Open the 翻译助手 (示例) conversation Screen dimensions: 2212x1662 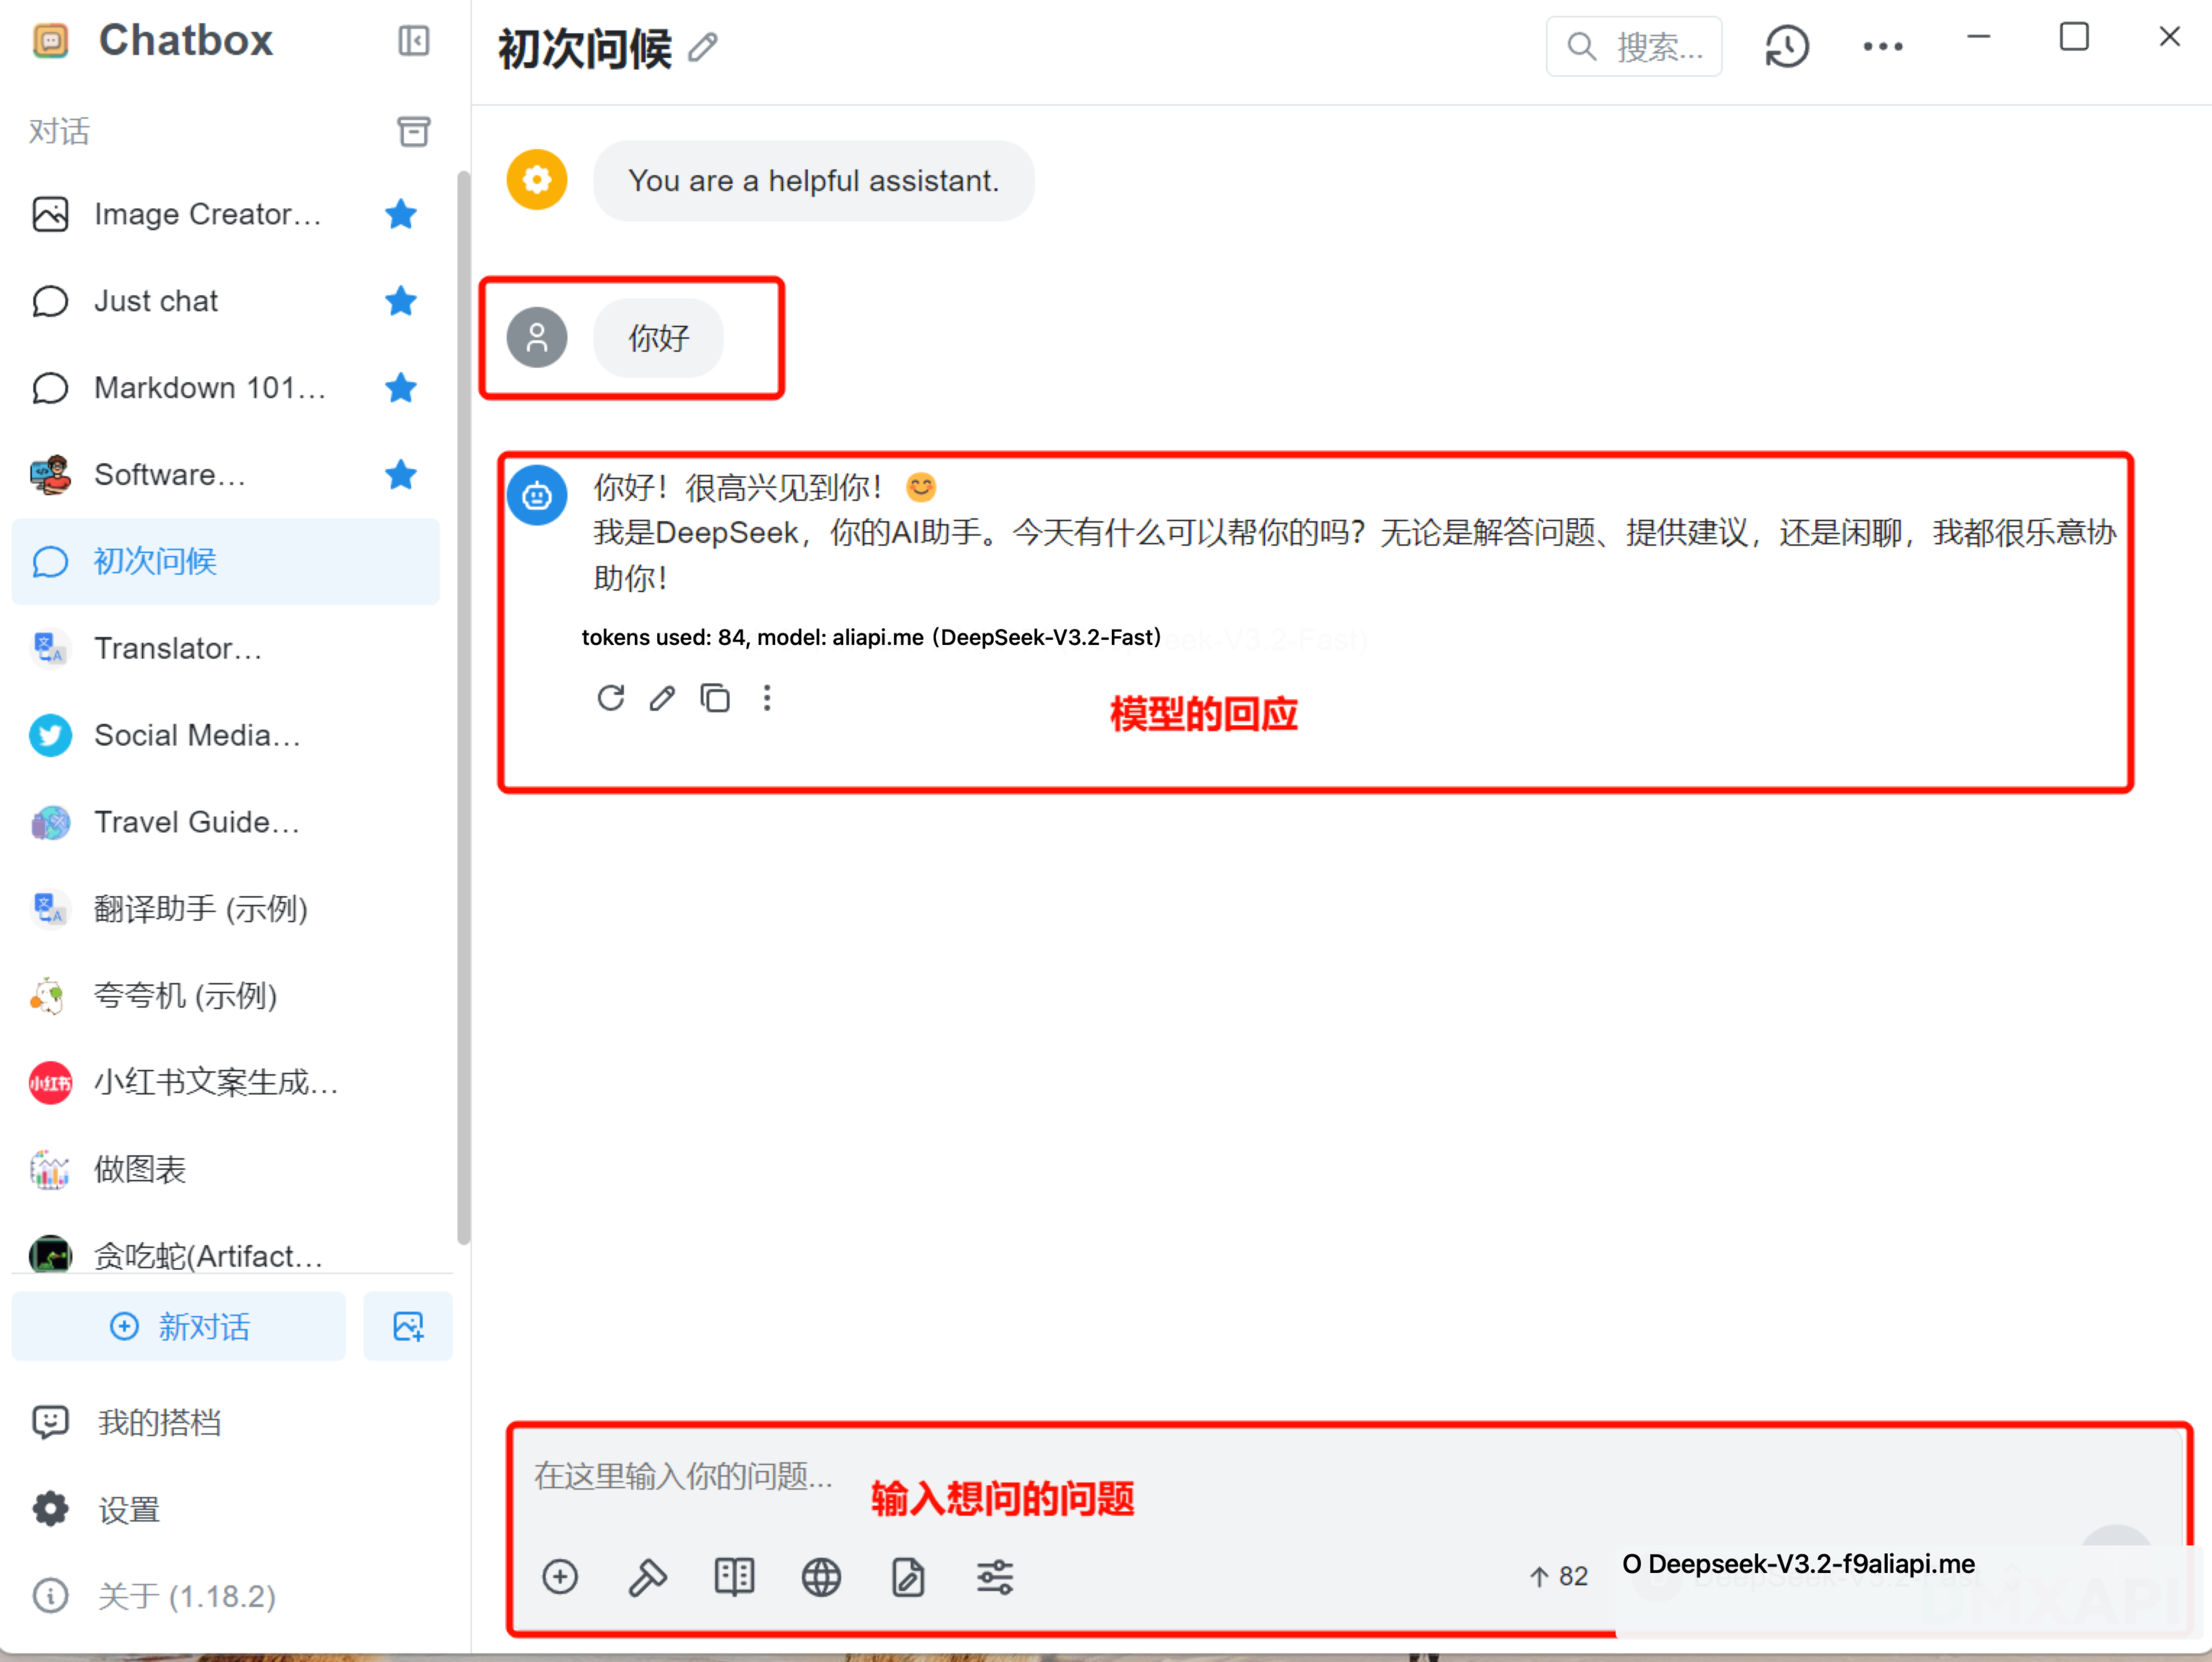(225, 909)
